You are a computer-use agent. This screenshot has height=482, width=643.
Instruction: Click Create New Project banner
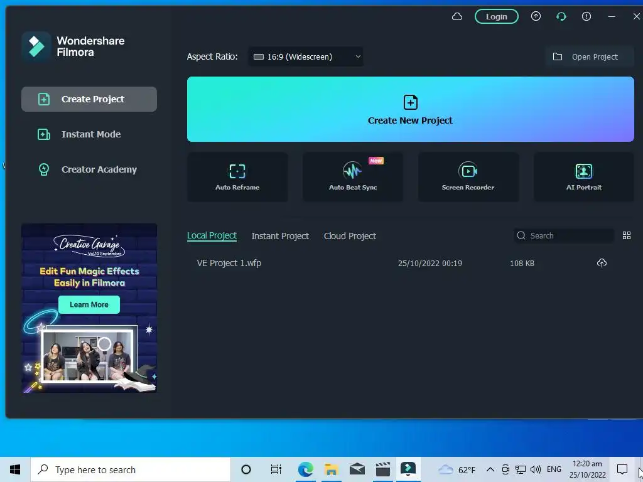pos(410,109)
